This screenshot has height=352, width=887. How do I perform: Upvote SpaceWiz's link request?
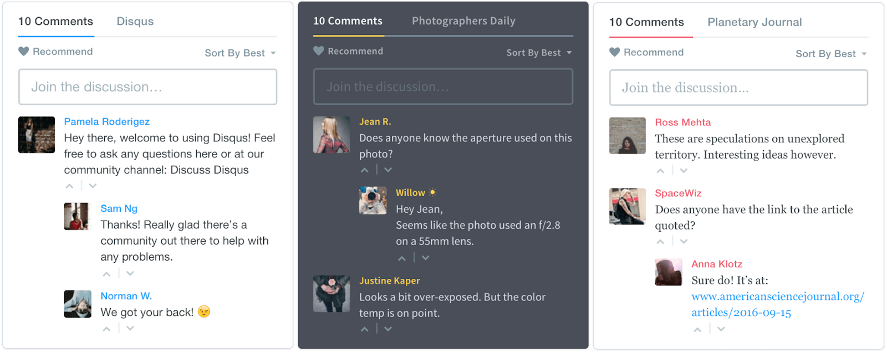[x=660, y=241]
